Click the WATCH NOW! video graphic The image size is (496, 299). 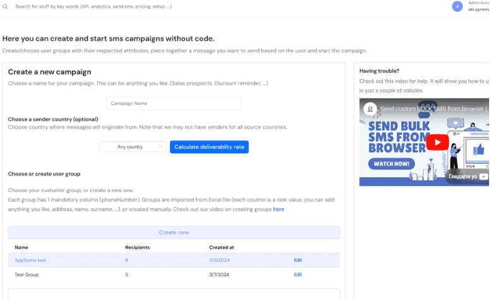[391, 164]
